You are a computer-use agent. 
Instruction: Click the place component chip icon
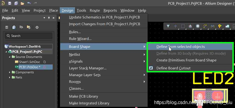point(198,26)
